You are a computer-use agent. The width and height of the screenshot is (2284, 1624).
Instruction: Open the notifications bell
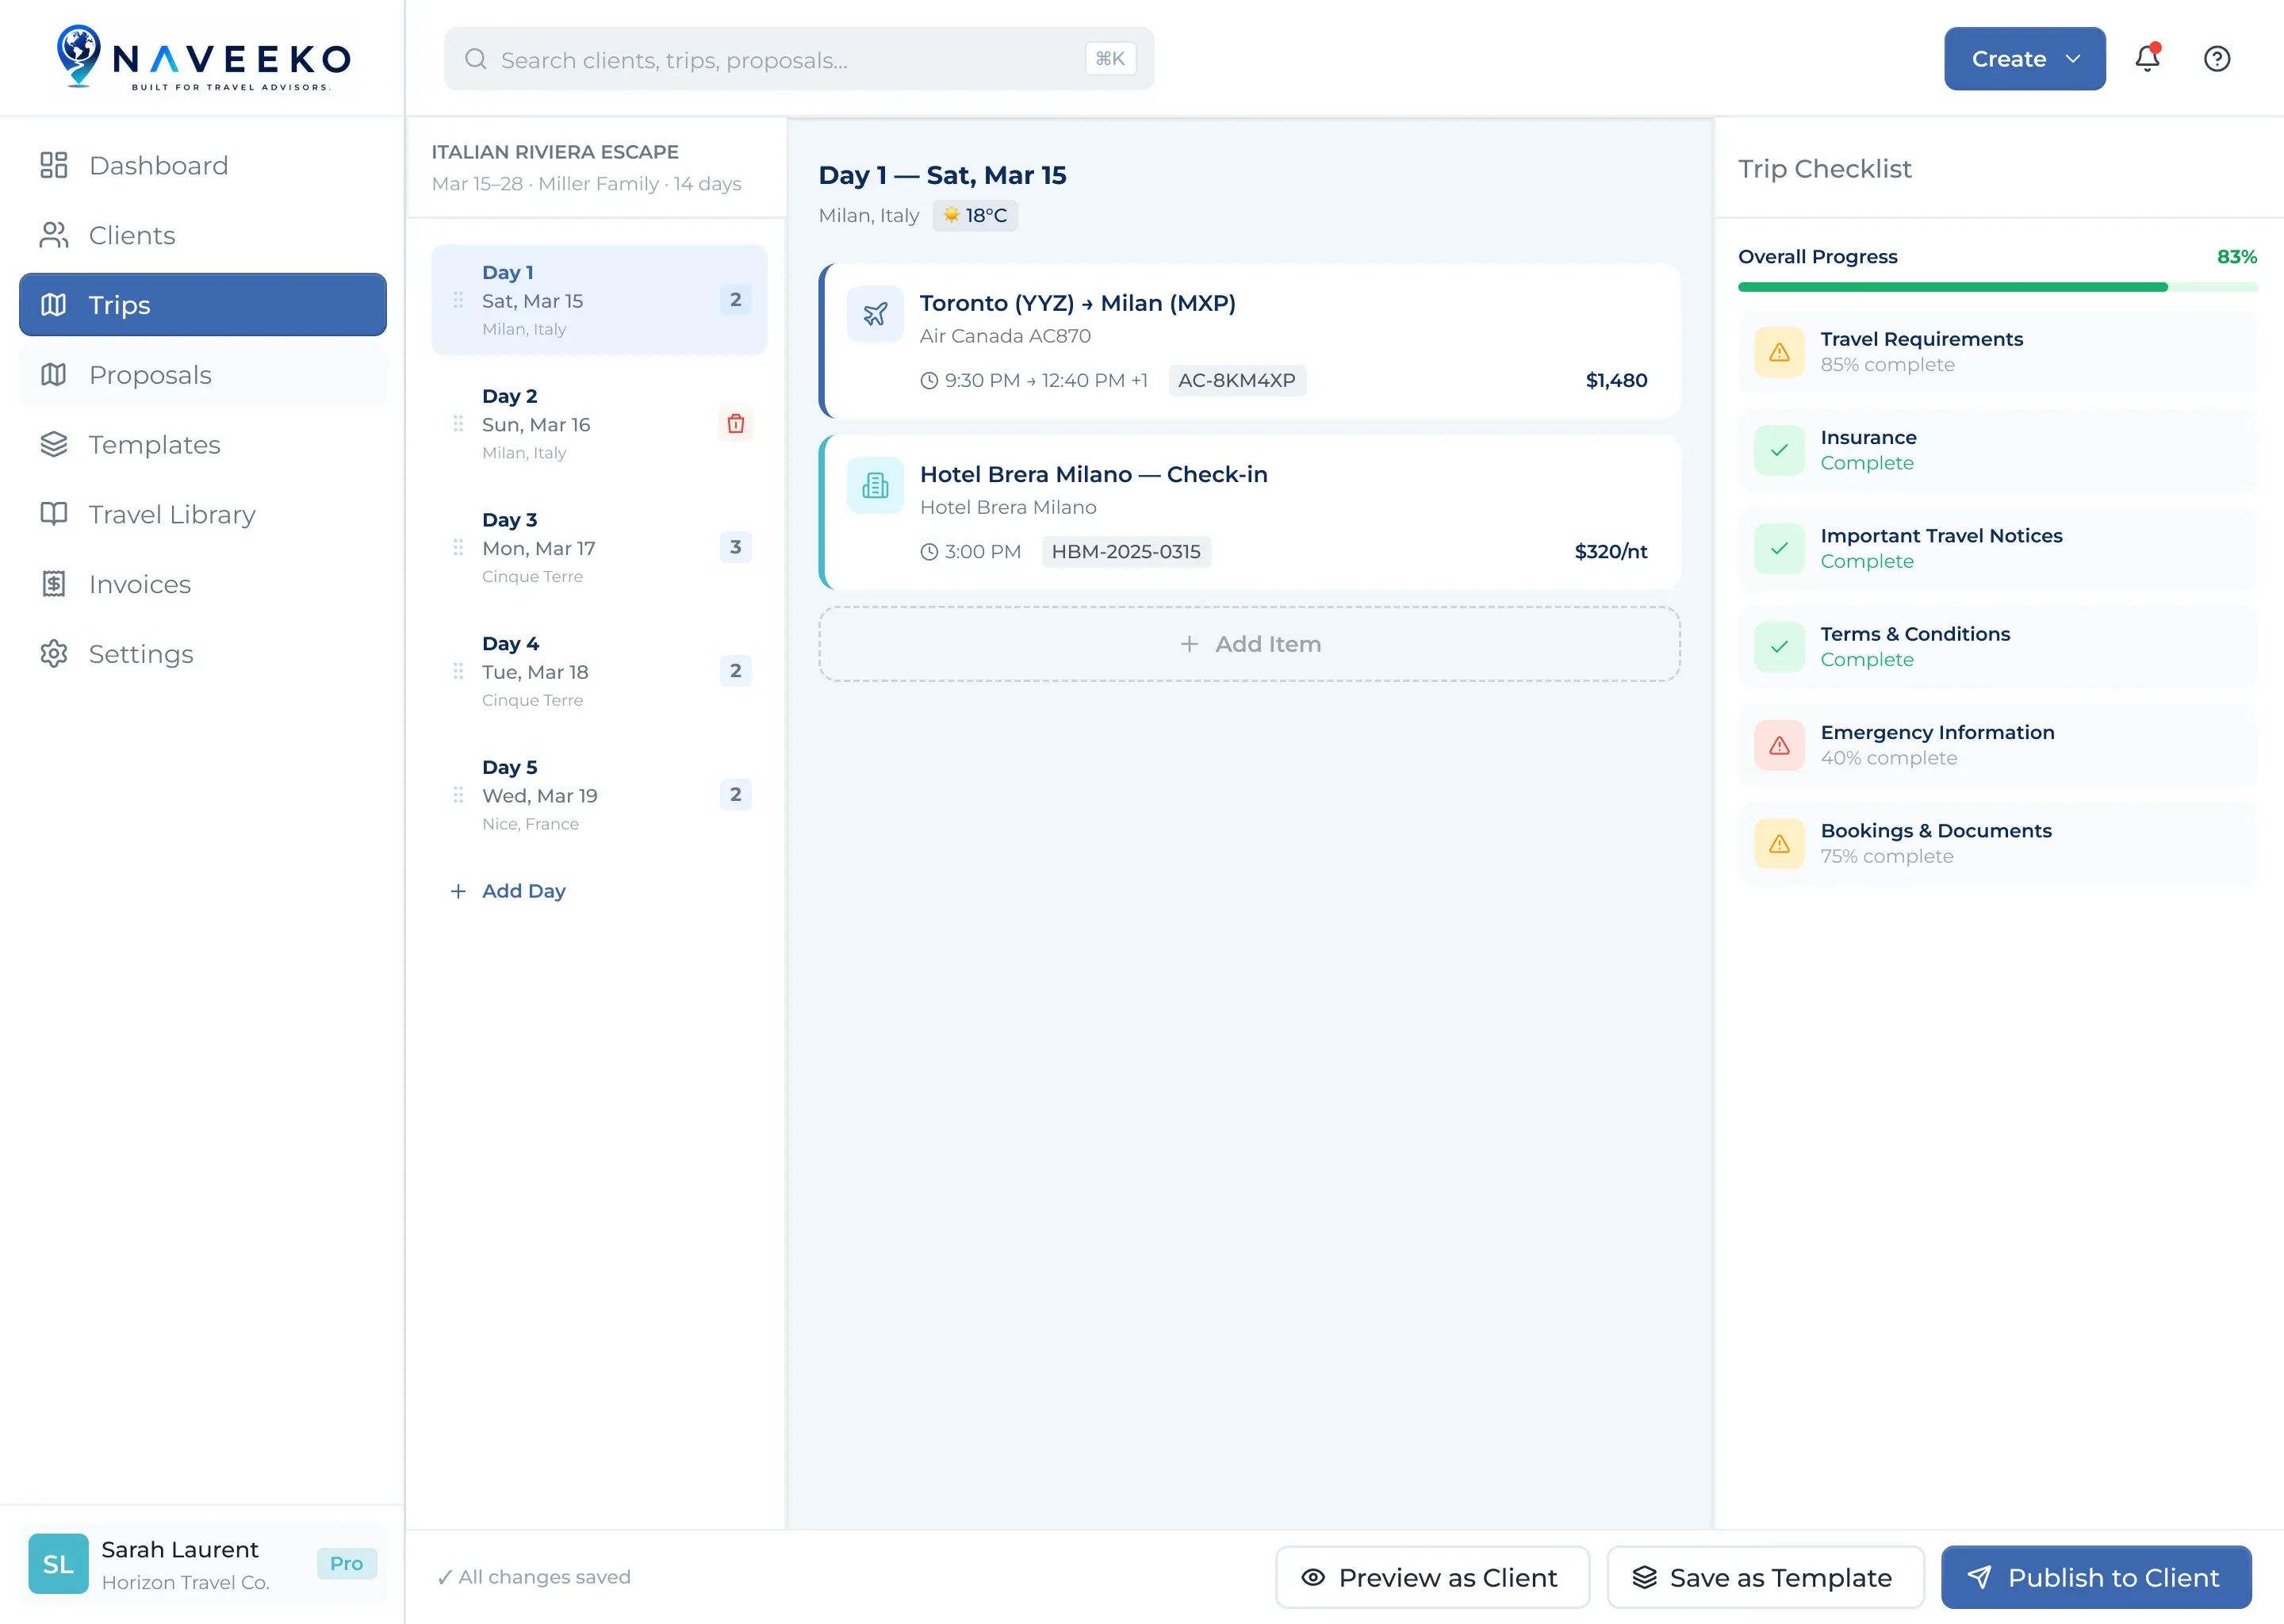point(2147,58)
